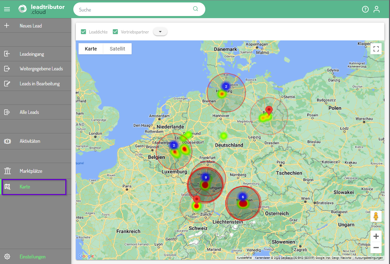Go to Alle Leads
The height and width of the screenshot is (264, 390).
pyautogui.click(x=29, y=112)
